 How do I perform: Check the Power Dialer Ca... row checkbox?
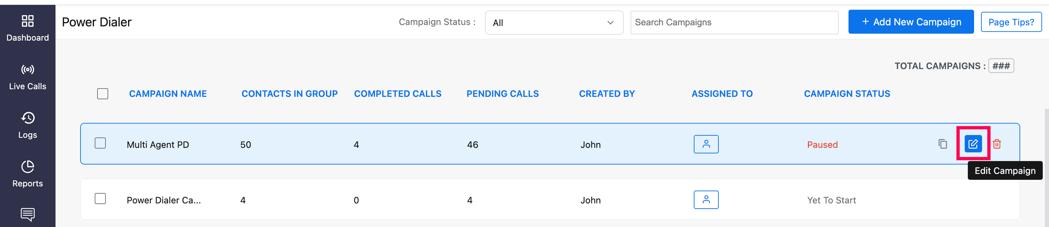coord(100,199)
